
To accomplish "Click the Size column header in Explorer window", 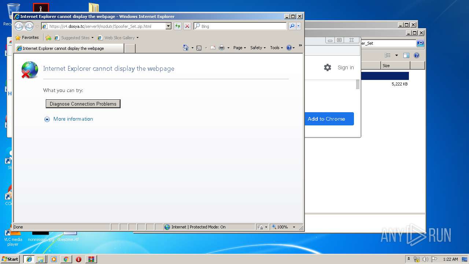I will click(x=395, y=66).
